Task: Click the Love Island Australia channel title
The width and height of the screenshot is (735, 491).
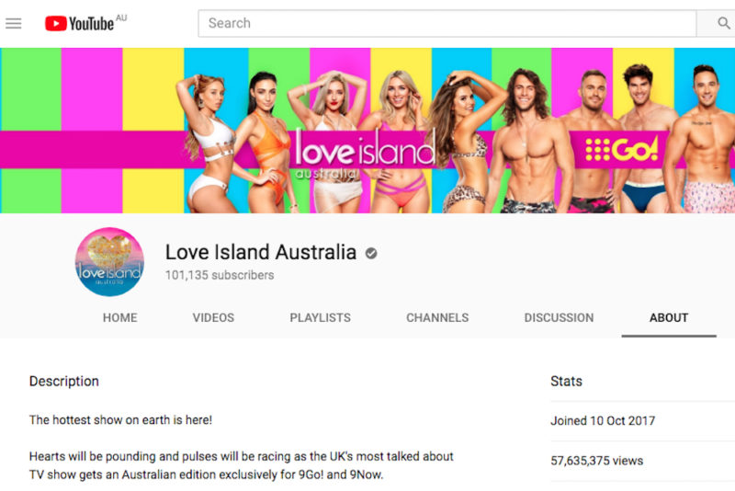Action: pos(261,252)
